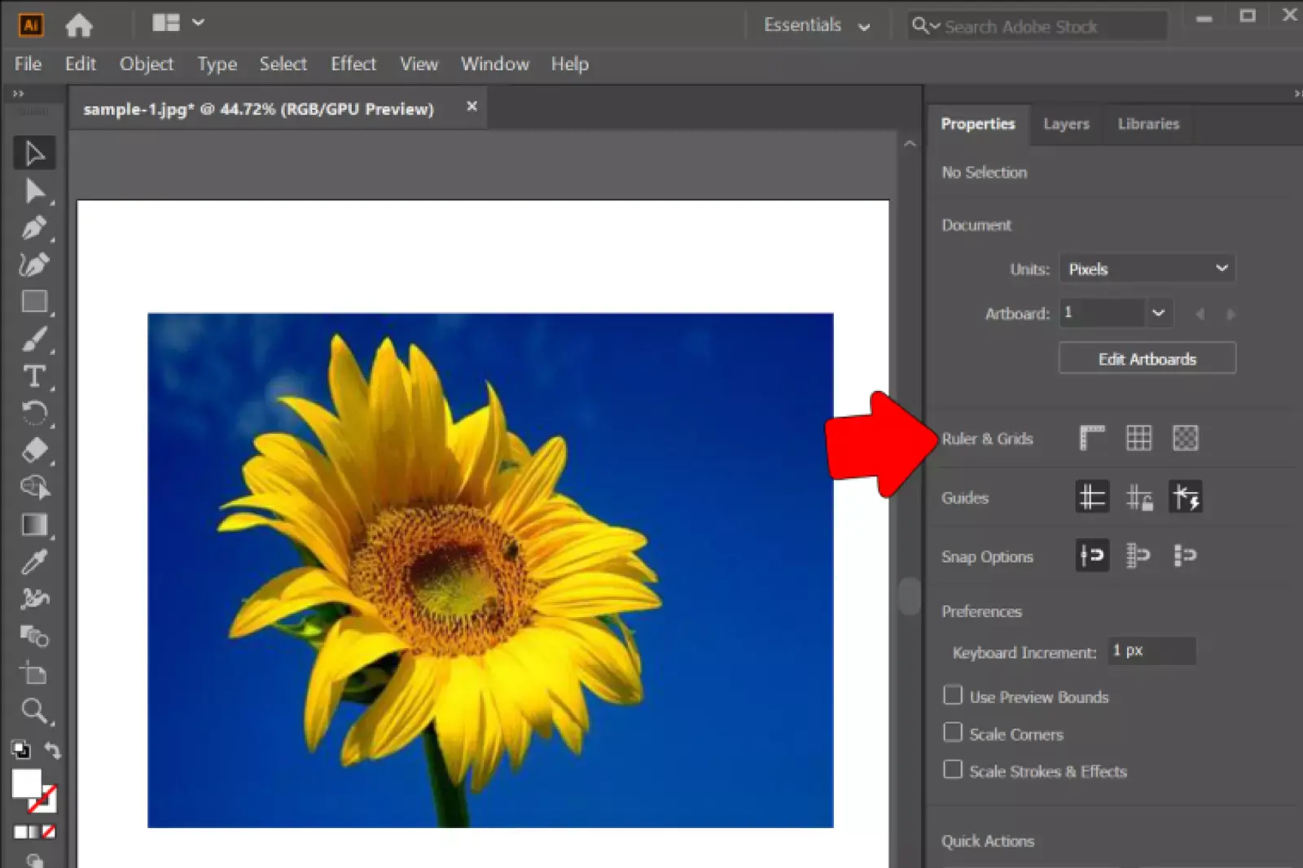The image size is (1303, 868).
Task: Open the Object menu
Action: 147,64
